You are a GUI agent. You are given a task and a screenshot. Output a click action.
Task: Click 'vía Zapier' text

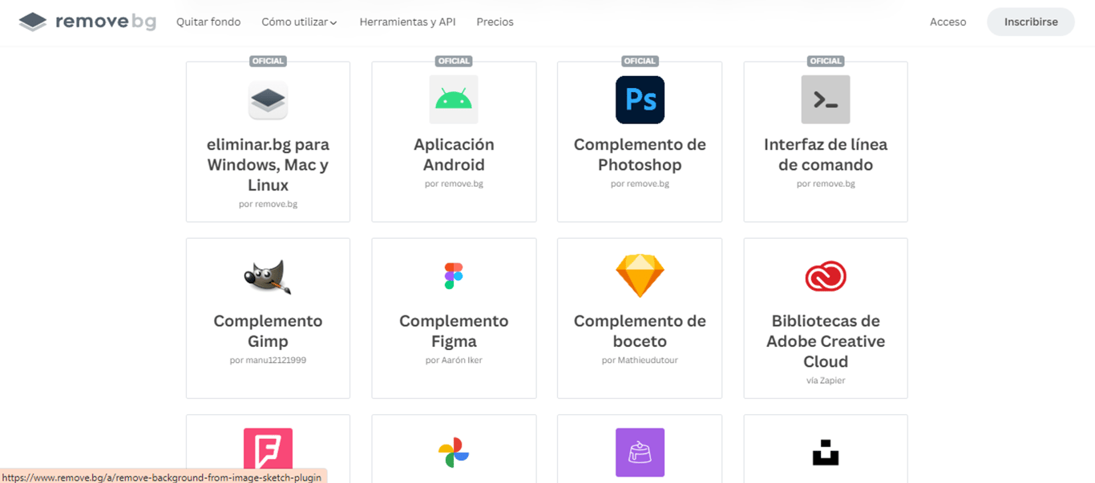(826, 380)
